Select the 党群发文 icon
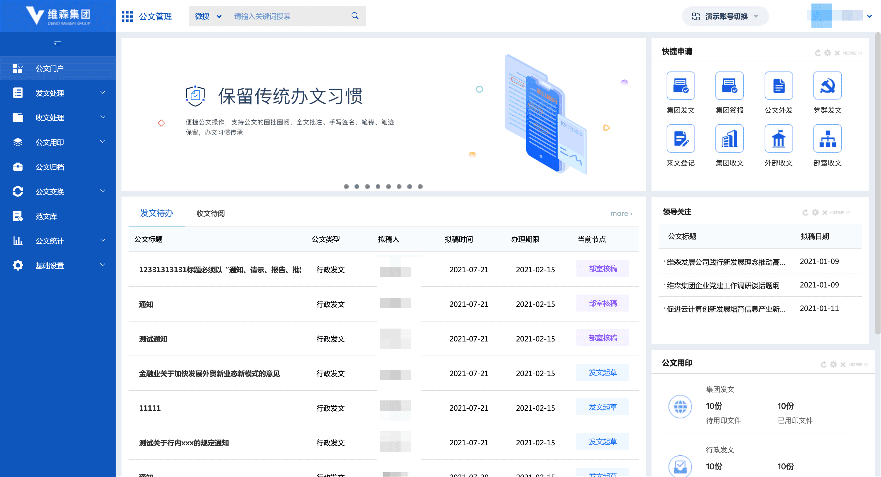This screenshot has width=881, height=477. 827,85
